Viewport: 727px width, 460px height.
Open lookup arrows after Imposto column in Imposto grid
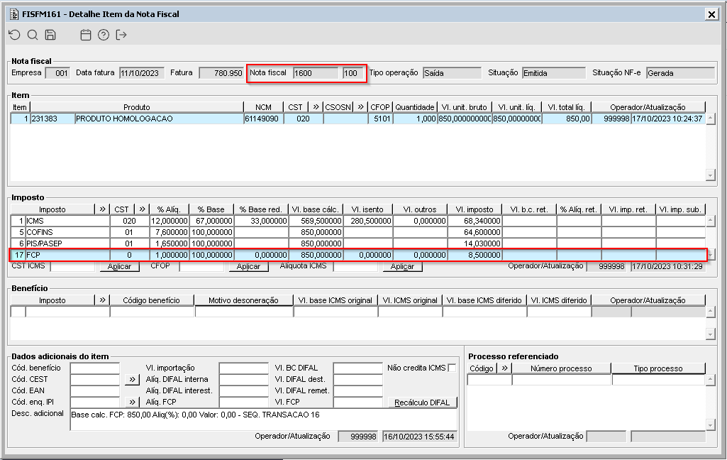coord(102,209)
